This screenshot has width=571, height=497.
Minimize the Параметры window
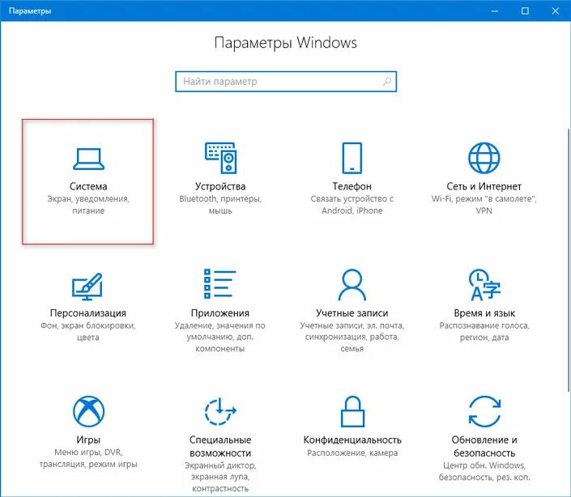click(495, 11)
